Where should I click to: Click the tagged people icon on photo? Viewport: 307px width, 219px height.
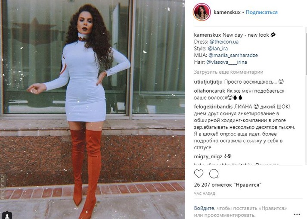pyautogui.click(x=7, y=216)
